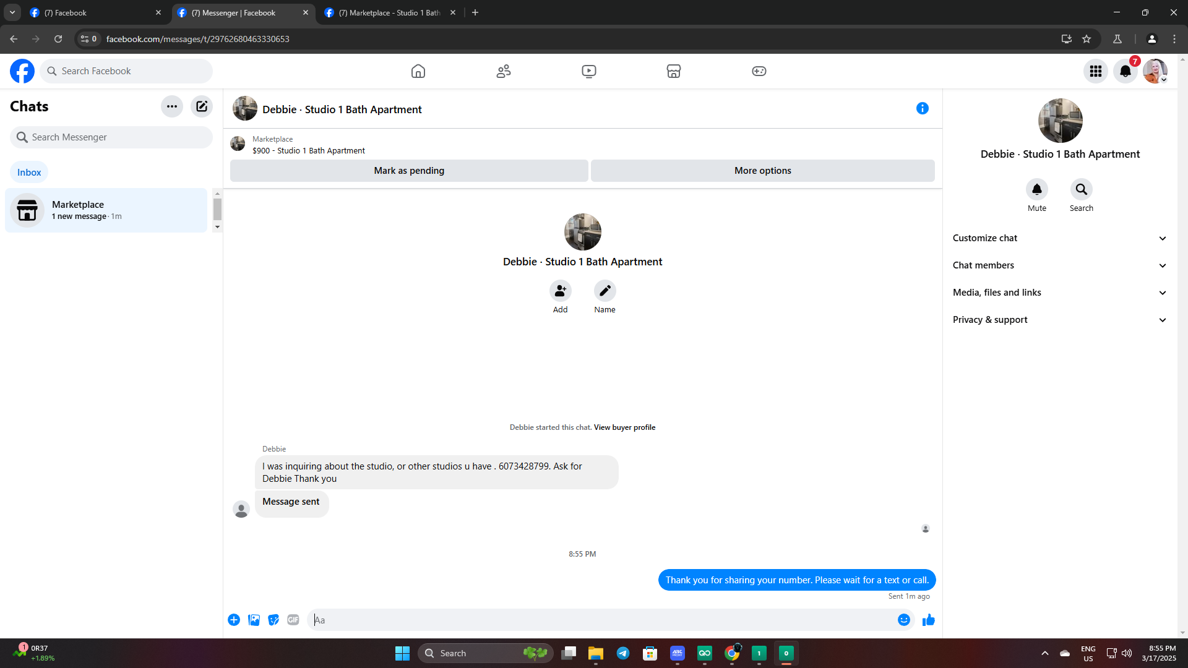Click Mark as pending button
The height and width of the screenshot is (668, 1188).
coord(409,171)
